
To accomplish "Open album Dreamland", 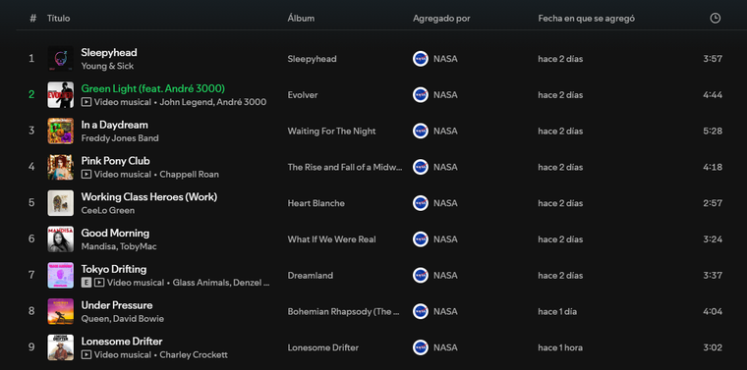I will (x=311, y=276).
